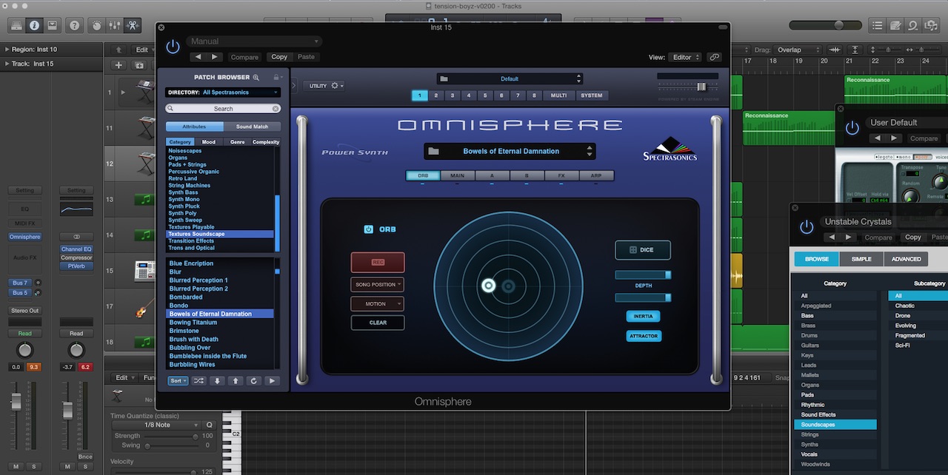The image size is (948, 475).
Task: Click the duplicate track button
Action: click(x=139, y=65)
